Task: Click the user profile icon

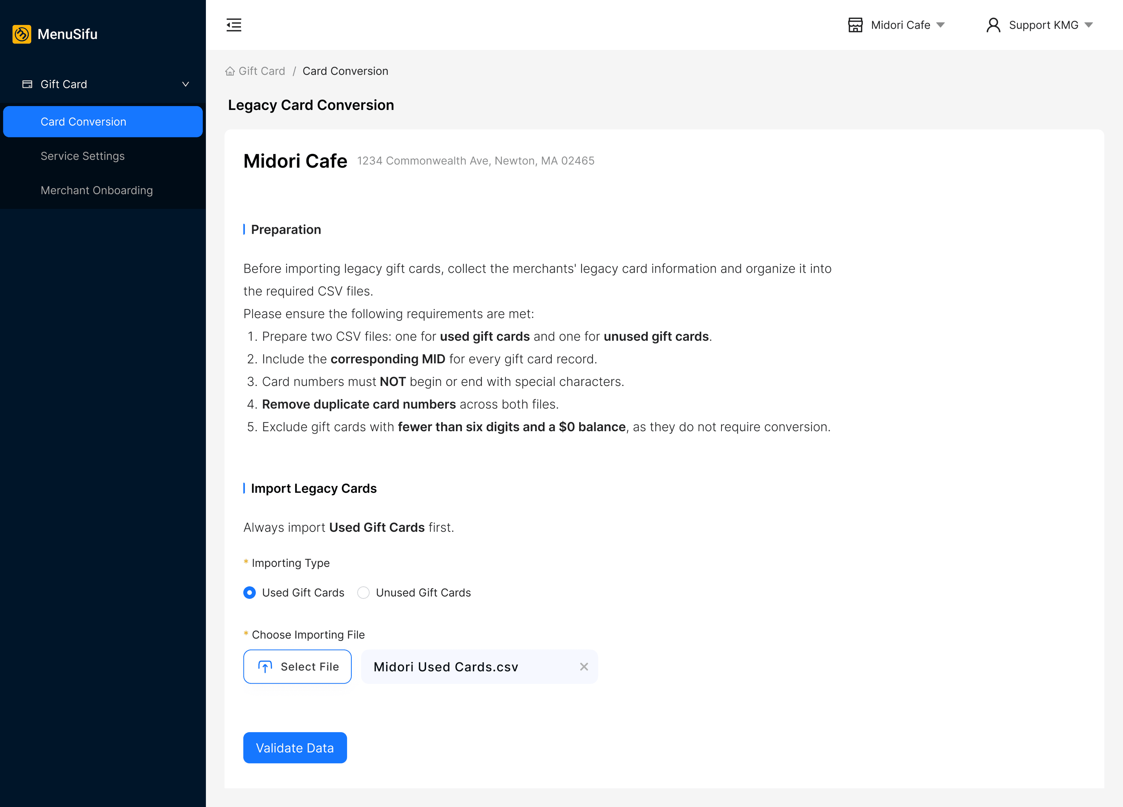Action: pos(993,25)
